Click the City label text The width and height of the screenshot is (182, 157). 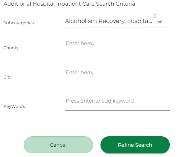[8, 77]
